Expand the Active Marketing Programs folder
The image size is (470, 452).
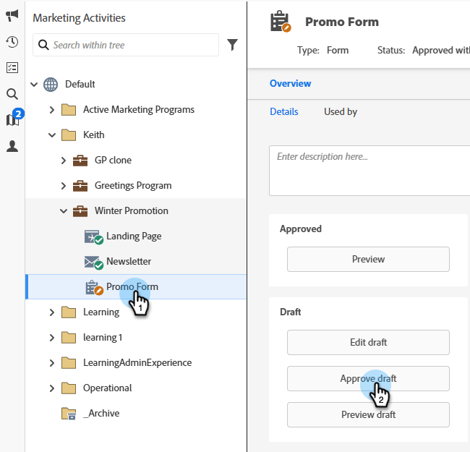52,110
